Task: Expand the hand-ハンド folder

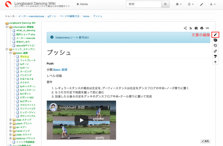Action: (x=10, y=131)
